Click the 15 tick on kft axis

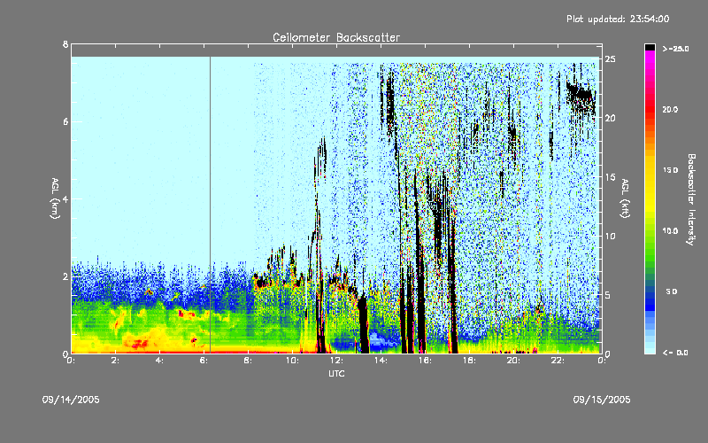click(x=610, y=177)
